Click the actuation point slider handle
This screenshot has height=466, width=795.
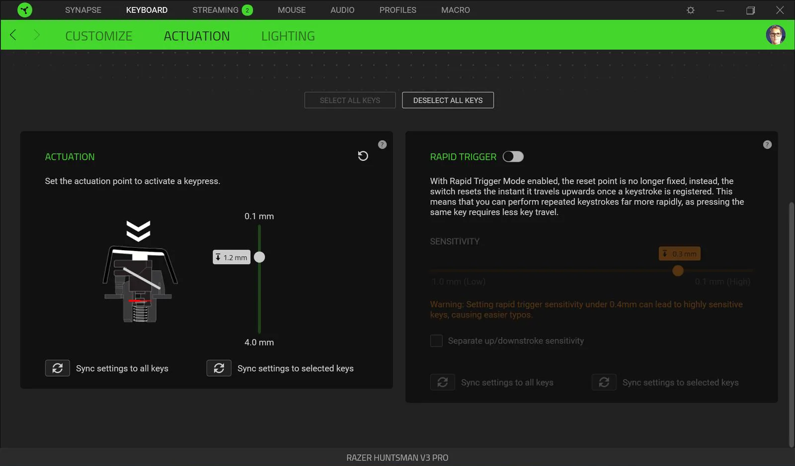tap(259, 257)
